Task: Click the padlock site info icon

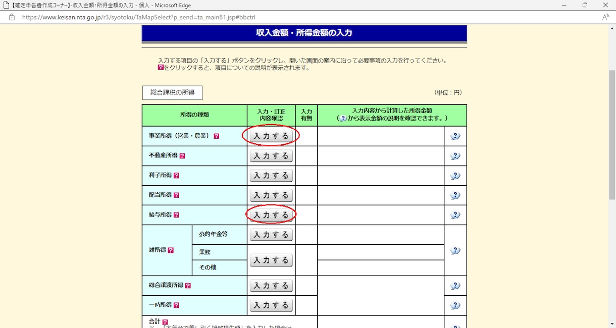Action: pos(12,17)
